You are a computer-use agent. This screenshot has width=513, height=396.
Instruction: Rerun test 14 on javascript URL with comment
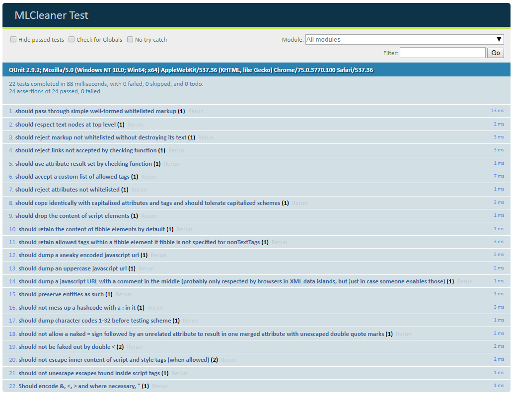[x=464, y=281]
